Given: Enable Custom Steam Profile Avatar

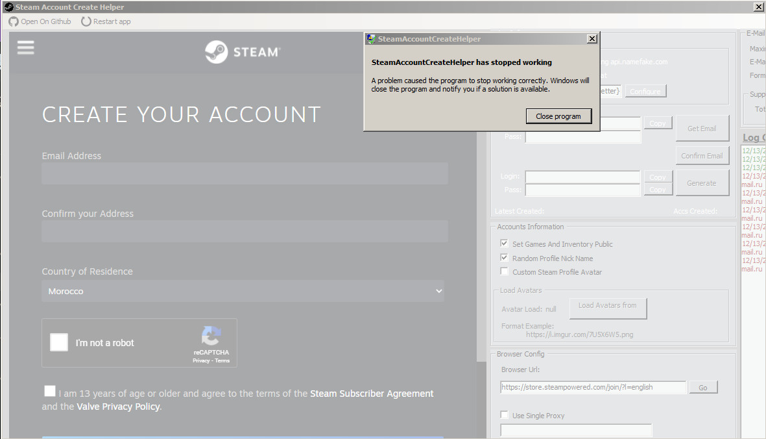Looking at the screenshot, I should coord(504,271).
